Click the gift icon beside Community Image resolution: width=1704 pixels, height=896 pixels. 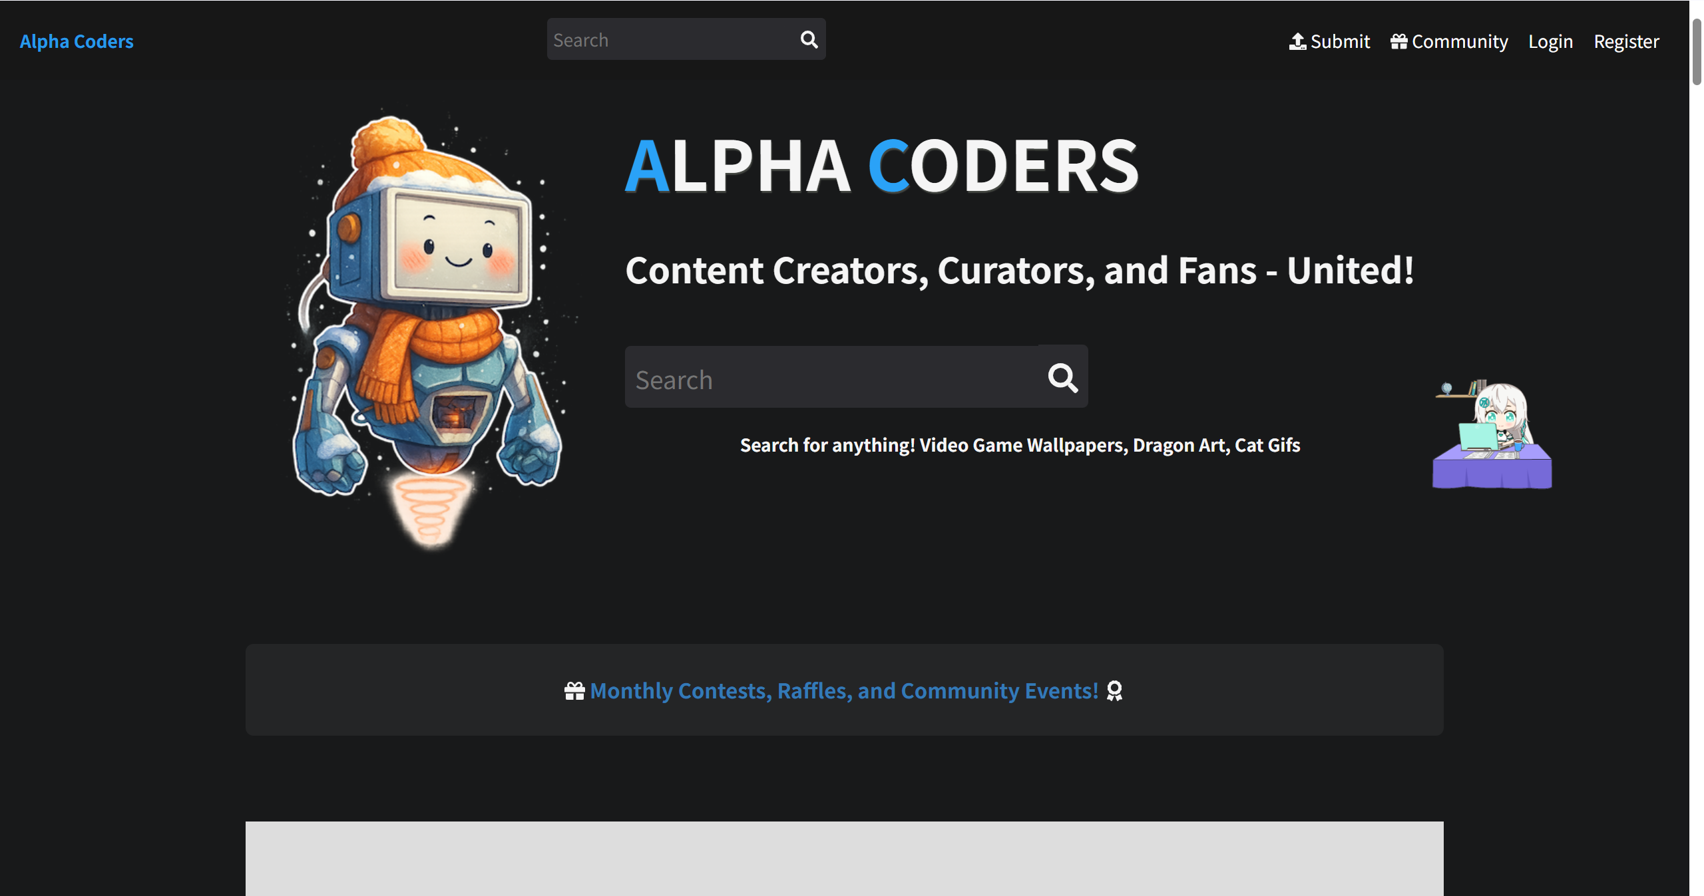click(1398, 41)
